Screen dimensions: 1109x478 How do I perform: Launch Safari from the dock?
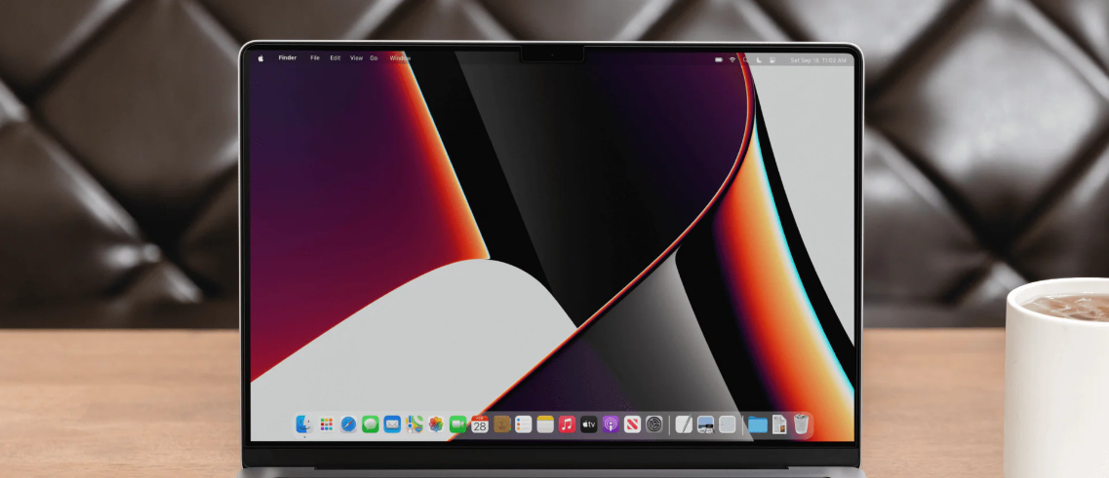[x=348, y=423]
